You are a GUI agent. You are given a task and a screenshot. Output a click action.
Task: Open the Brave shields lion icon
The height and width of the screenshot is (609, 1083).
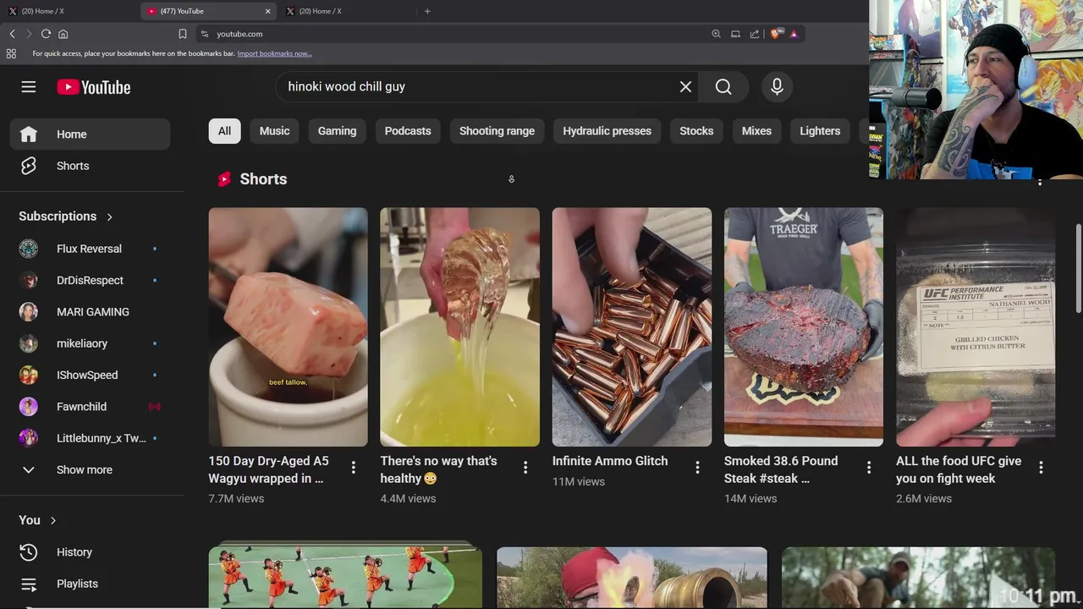point(774,34)
